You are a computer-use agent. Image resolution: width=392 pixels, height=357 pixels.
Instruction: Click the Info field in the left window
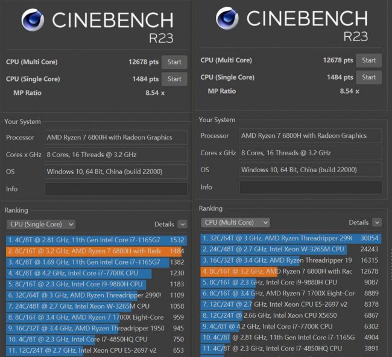(x=116, y=188)
